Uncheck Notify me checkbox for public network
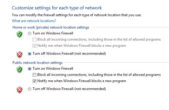Screen dimensions: 169x110 click(x=34, y=81)
